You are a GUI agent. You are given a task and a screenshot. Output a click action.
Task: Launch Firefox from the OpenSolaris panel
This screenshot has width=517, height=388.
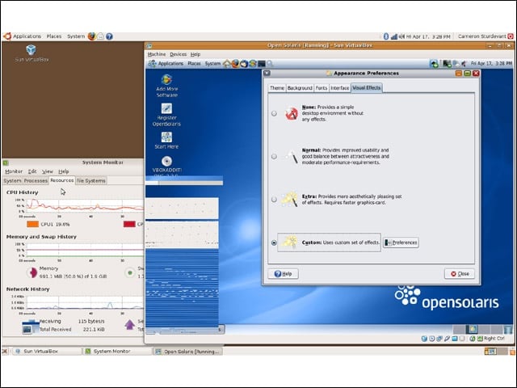pyautogui.click(x=235, y=64)
